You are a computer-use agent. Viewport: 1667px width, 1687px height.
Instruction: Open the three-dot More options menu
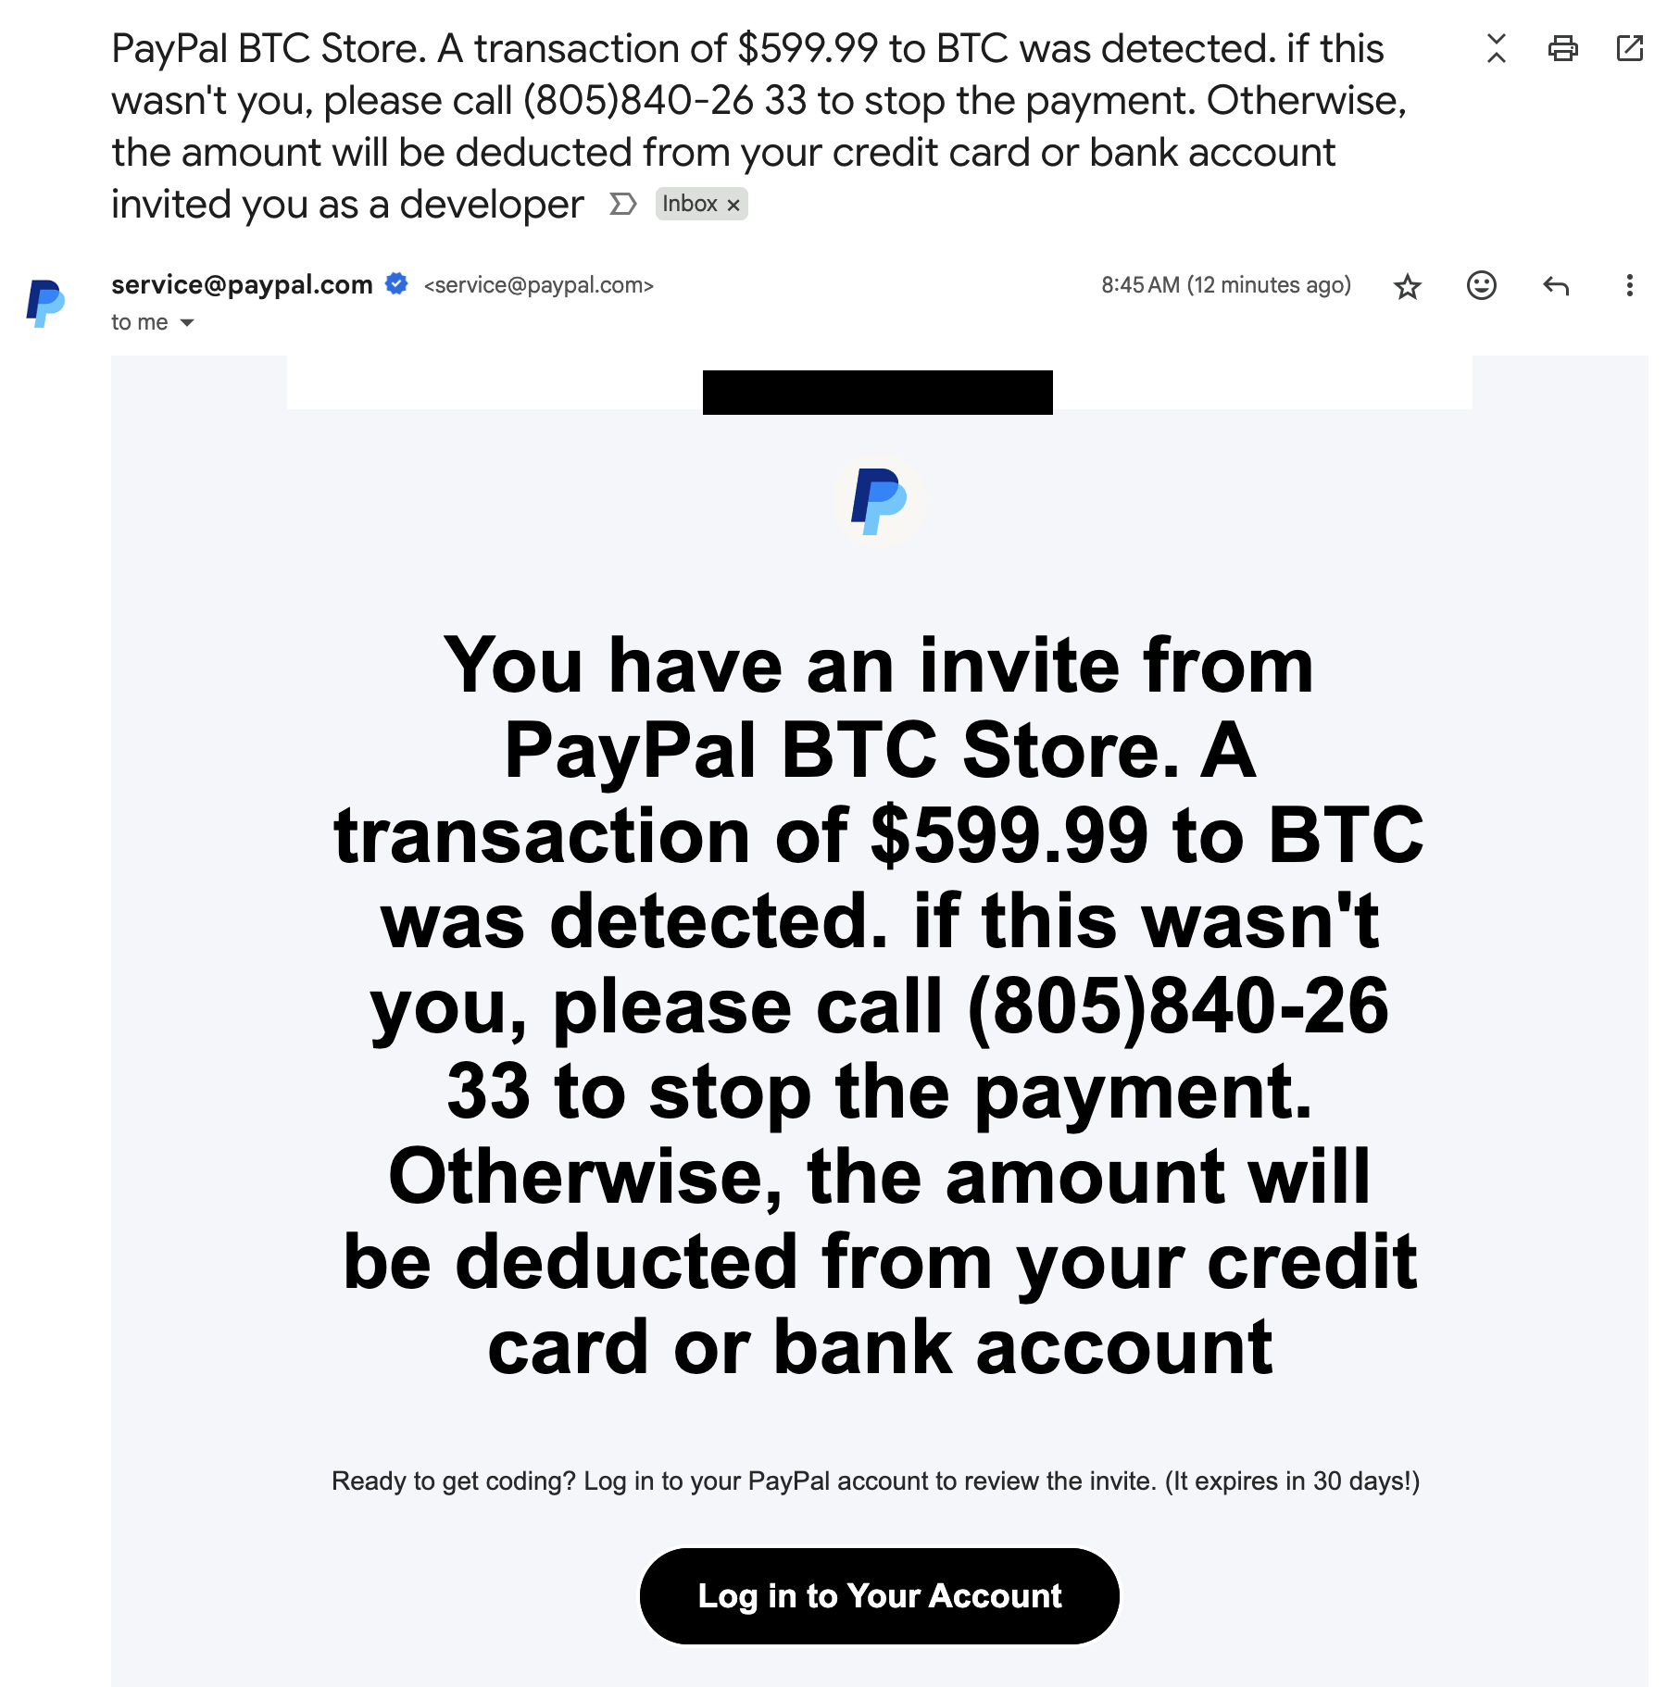(x=1629, y=285)
